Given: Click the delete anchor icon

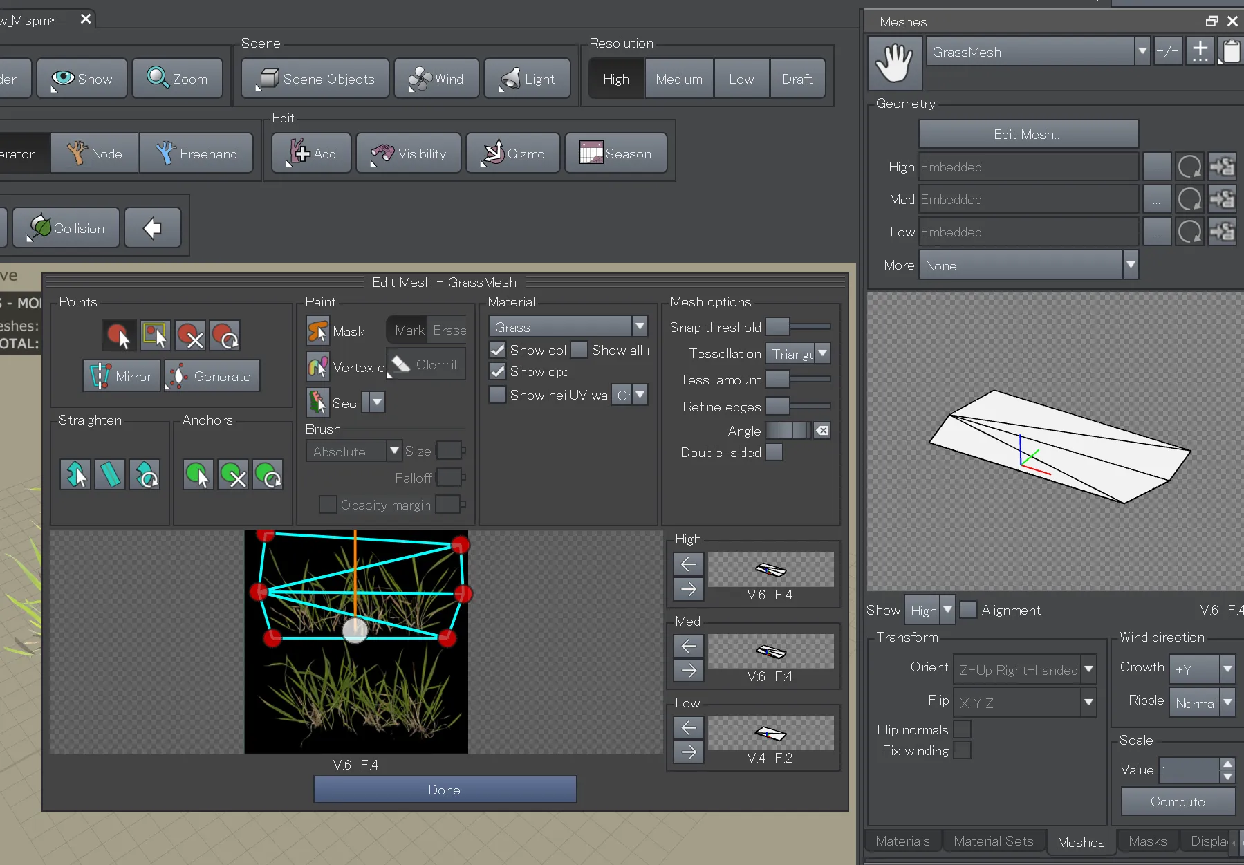Looking at the screenshot, I should click(x=233, y=475).
